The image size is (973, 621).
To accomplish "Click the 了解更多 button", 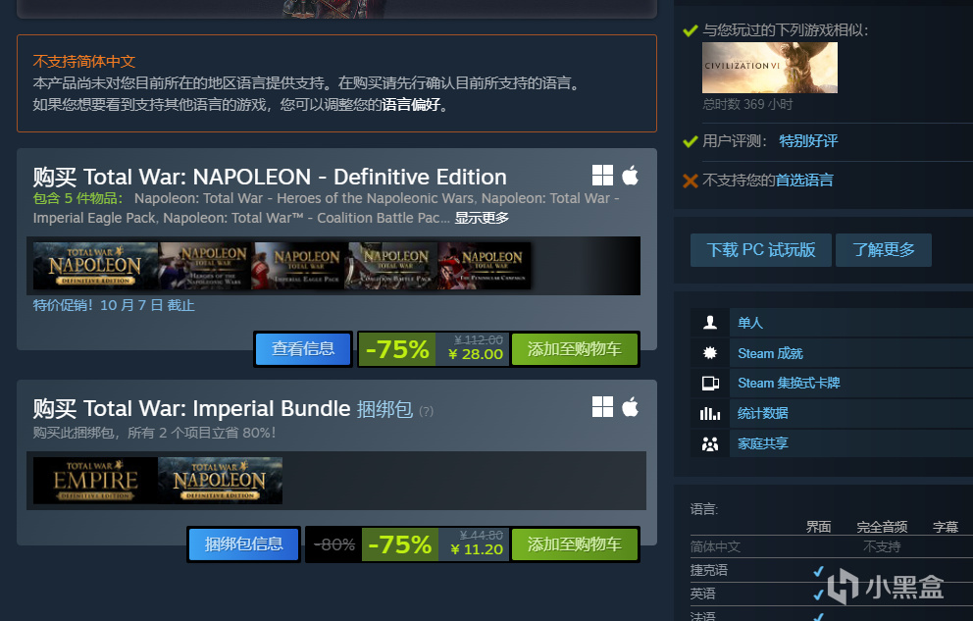I will click(x=884, y=250).
